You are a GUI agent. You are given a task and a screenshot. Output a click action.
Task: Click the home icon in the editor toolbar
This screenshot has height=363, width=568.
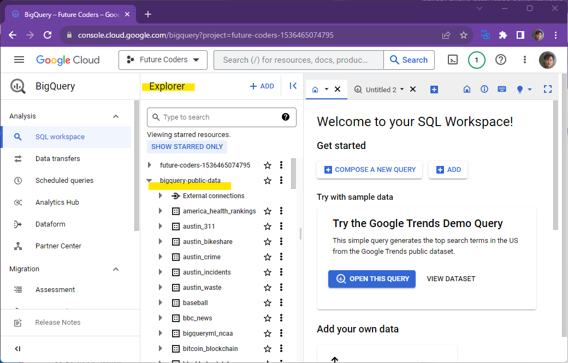[x=467, y=88]
